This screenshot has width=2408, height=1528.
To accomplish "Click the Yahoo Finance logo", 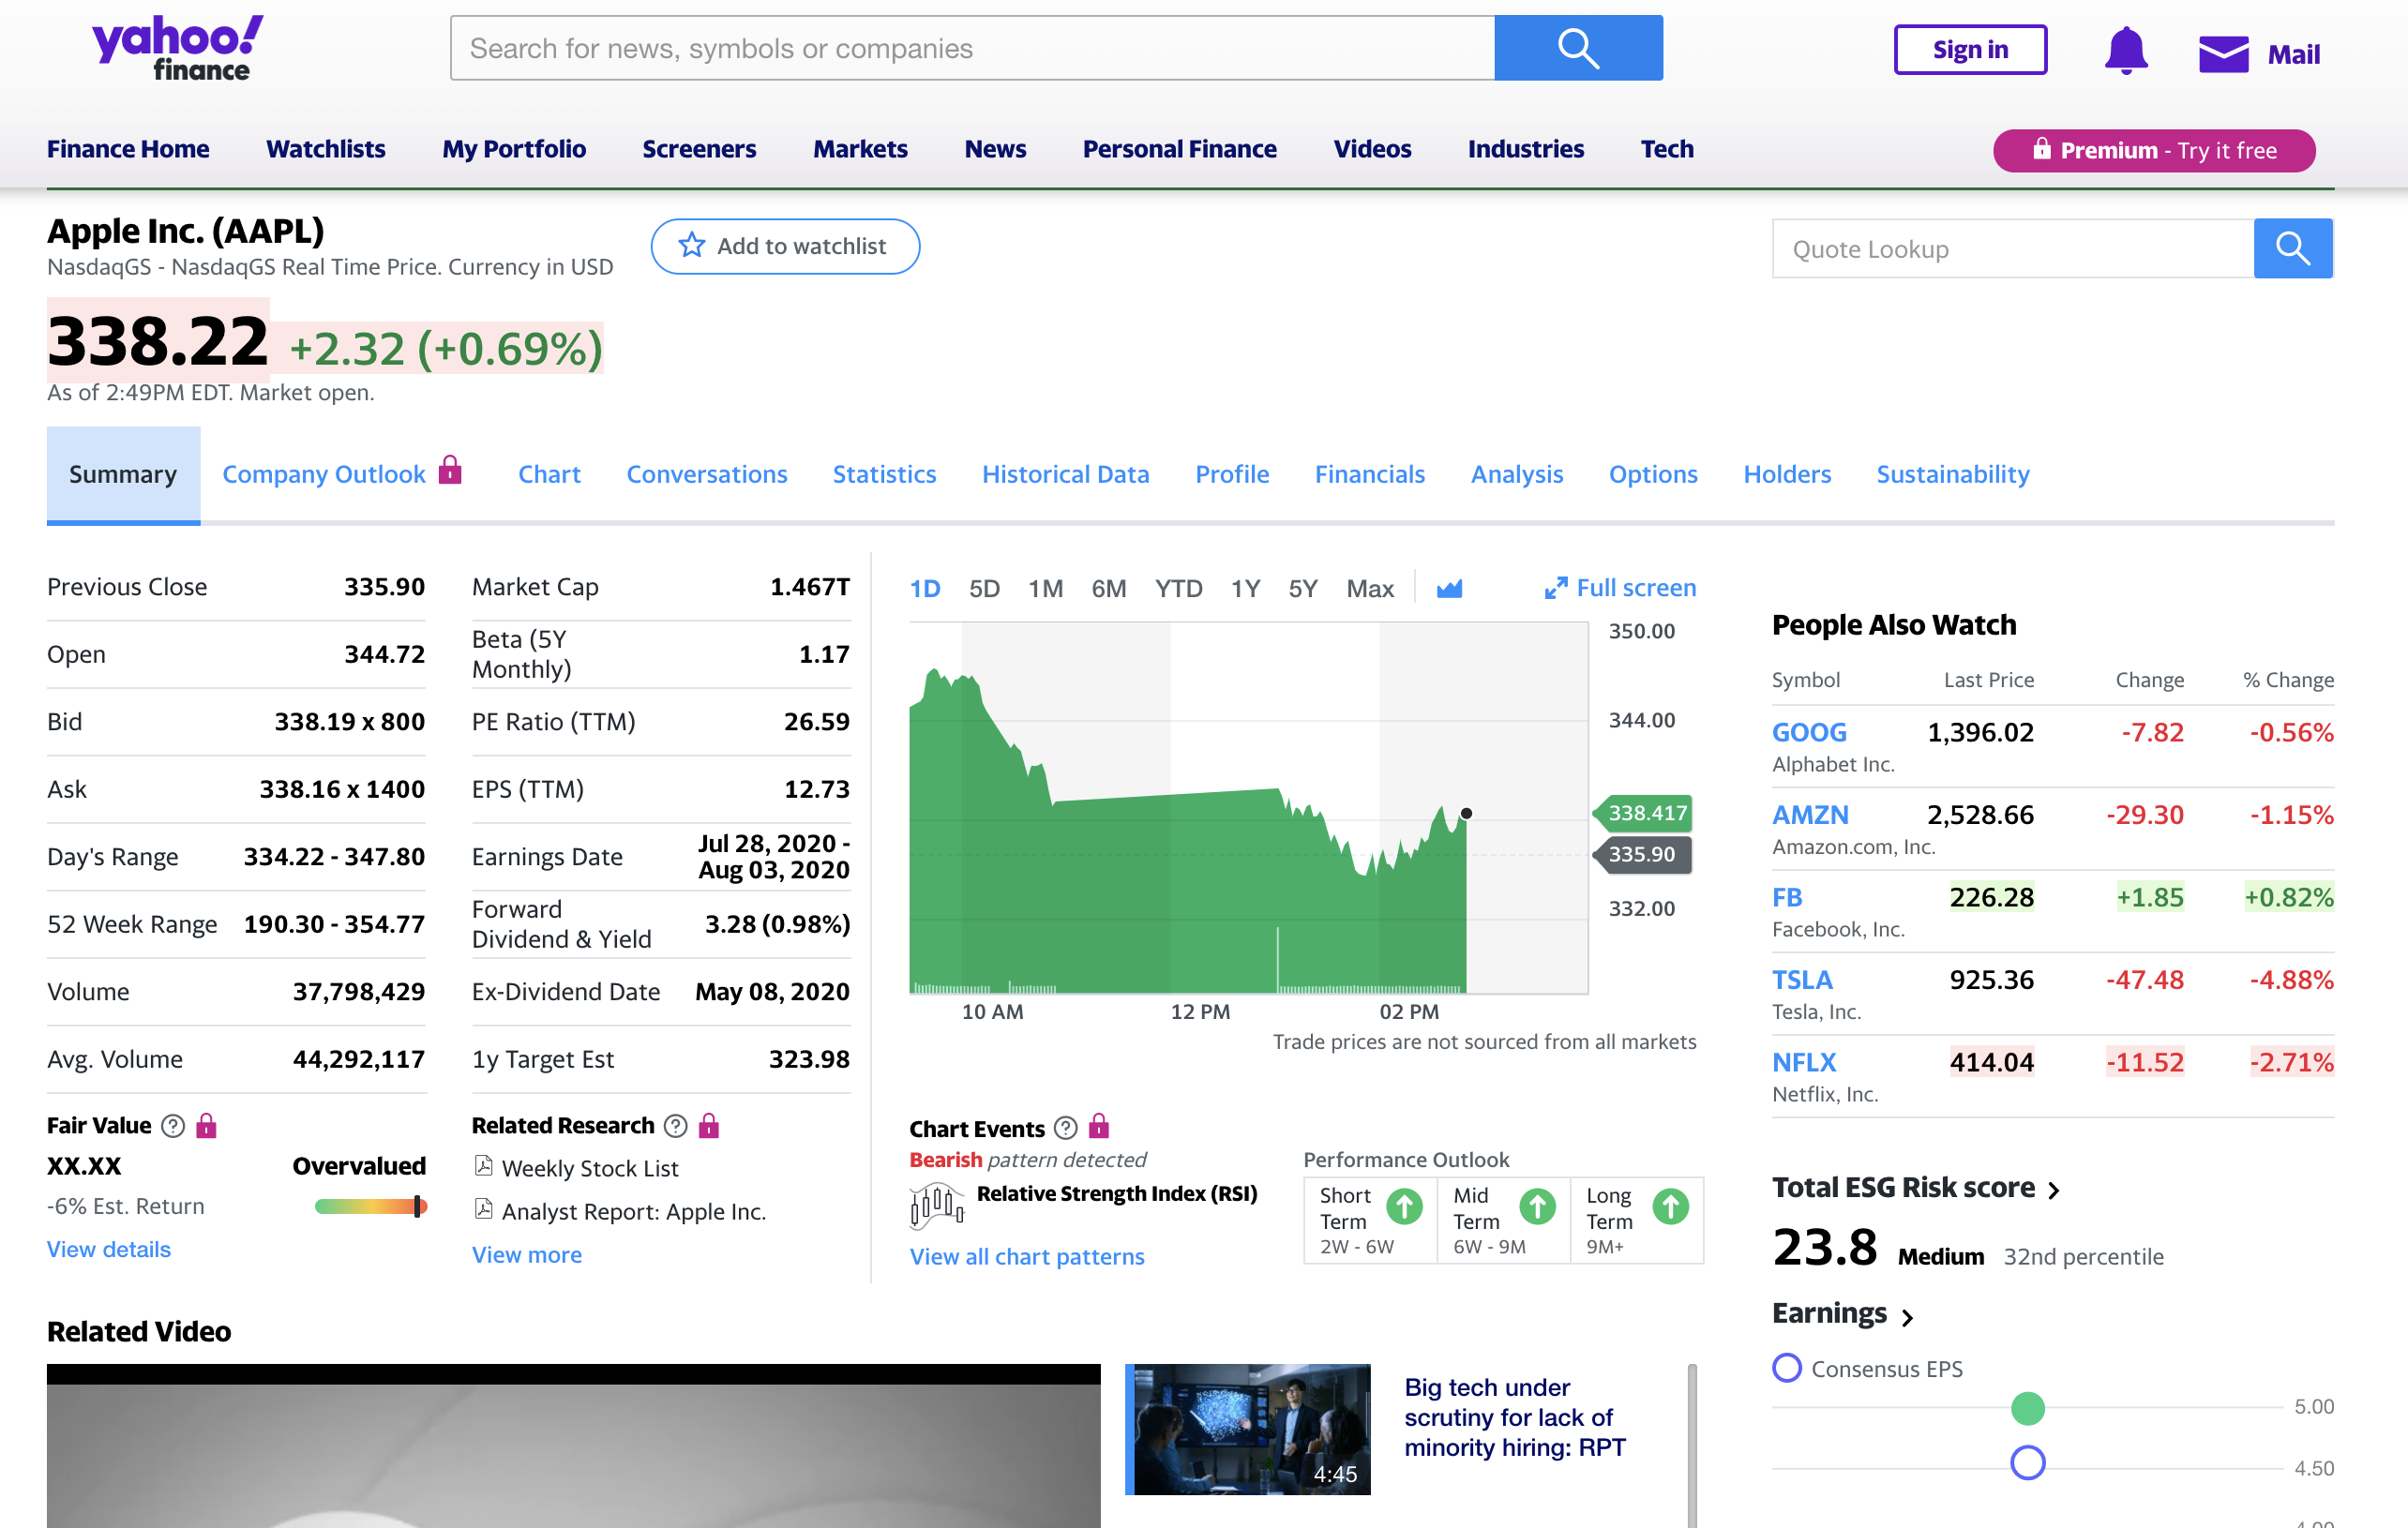I will [x=178, y=47].
